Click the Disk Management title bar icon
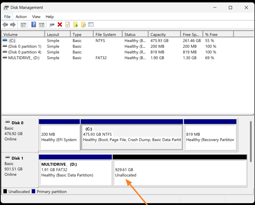Image resolution: width=255 pixels, height=205 pixels. [x=6, y=8]
